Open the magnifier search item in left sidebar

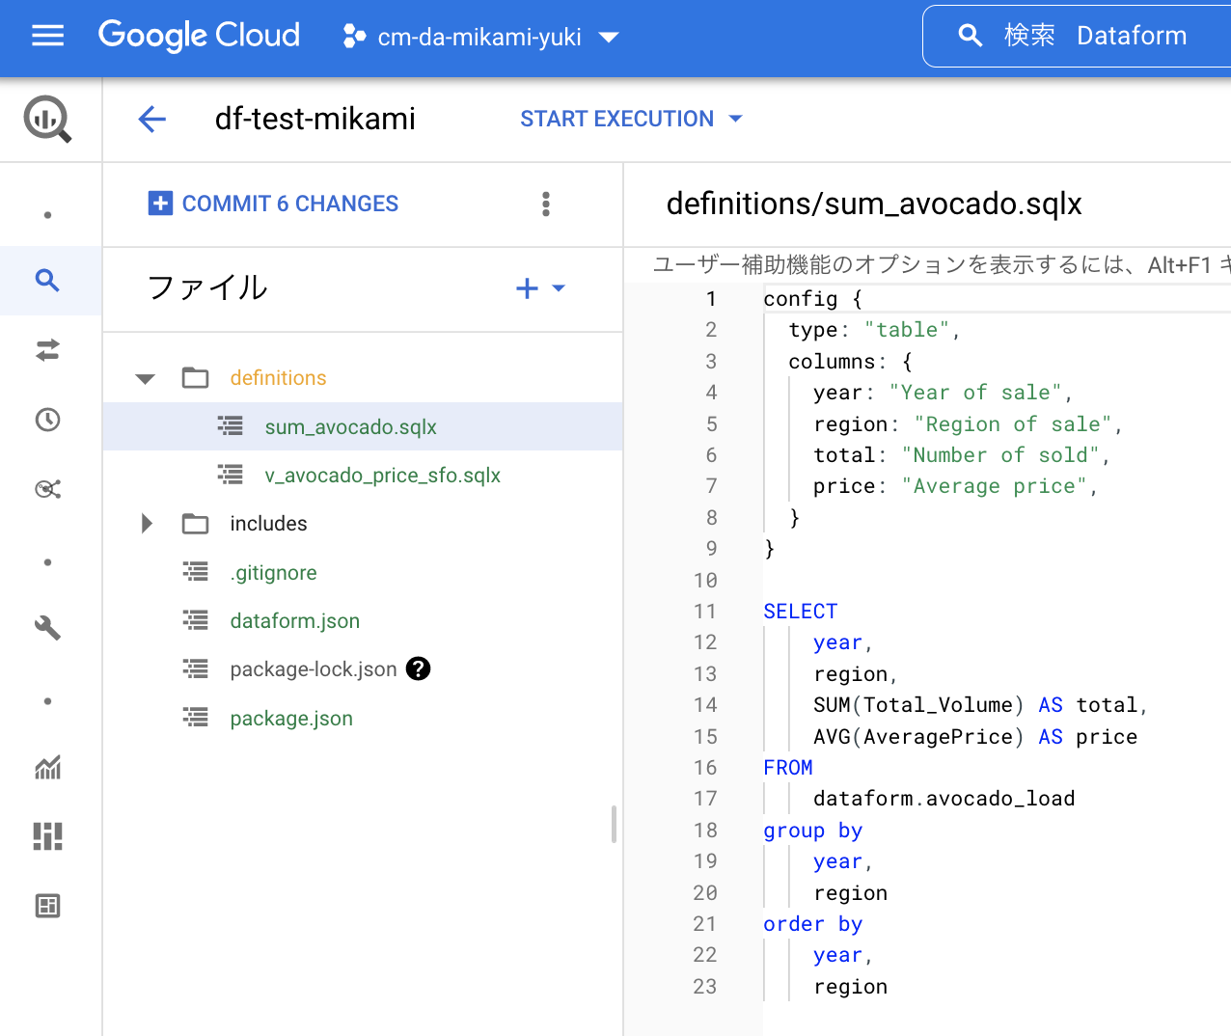click(x=47, y=281)
